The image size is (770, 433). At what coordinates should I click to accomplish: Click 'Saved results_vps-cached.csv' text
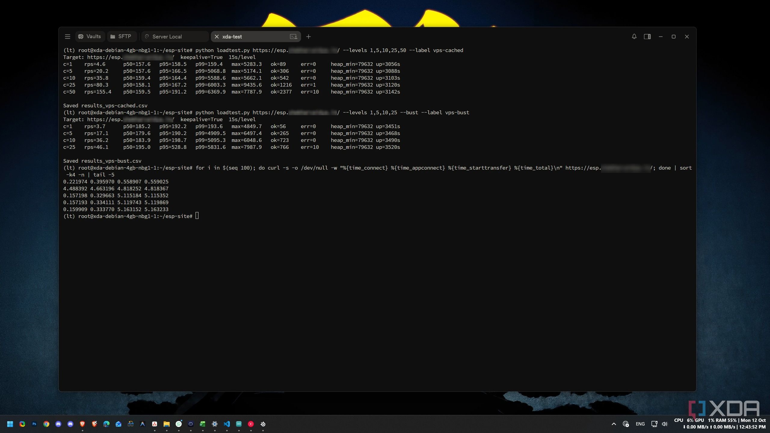[105, 106]
